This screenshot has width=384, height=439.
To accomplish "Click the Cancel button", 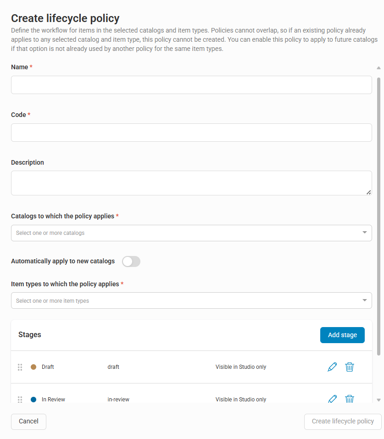I will click(28, 422).
